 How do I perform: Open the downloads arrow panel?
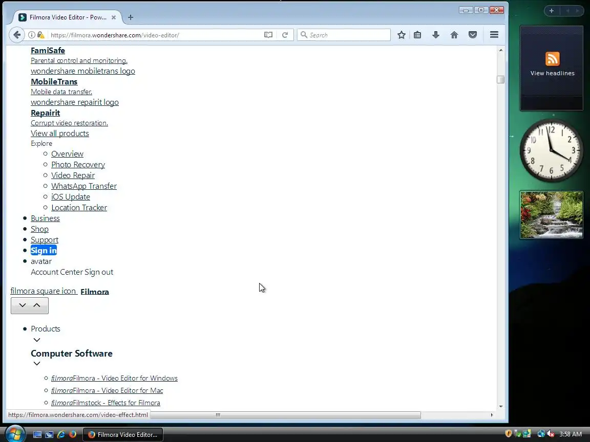tap(436, 35)
